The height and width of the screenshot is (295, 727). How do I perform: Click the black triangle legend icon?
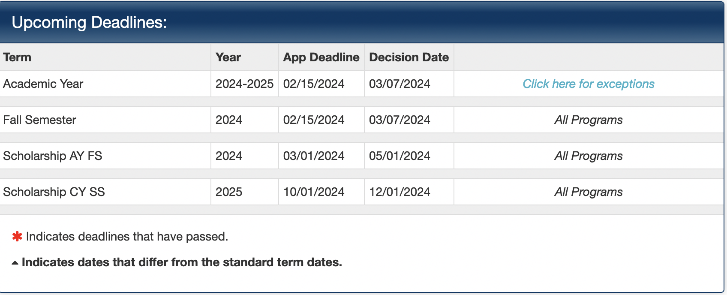[x=15, y=263]
